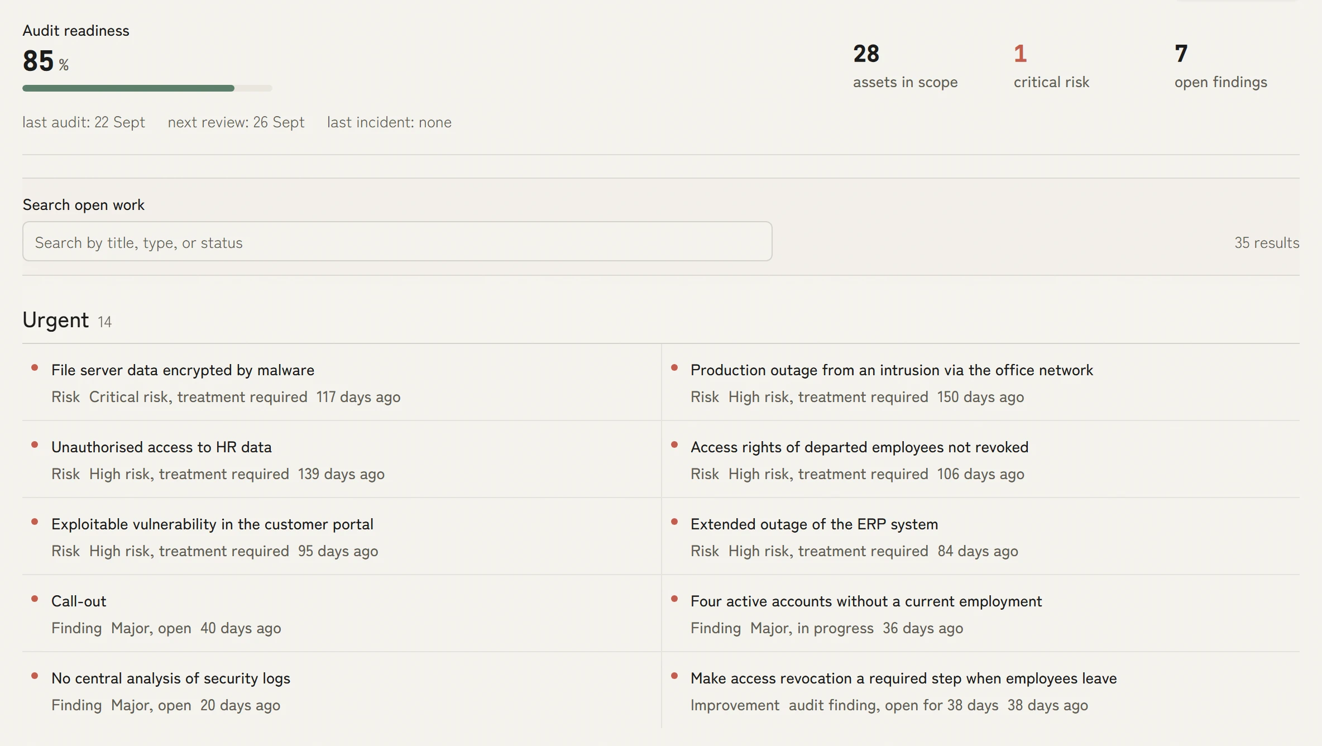This screenshot has height=746, width=1322.
Task: Open Access rights of departed employees item
Action: coord(981,460)
